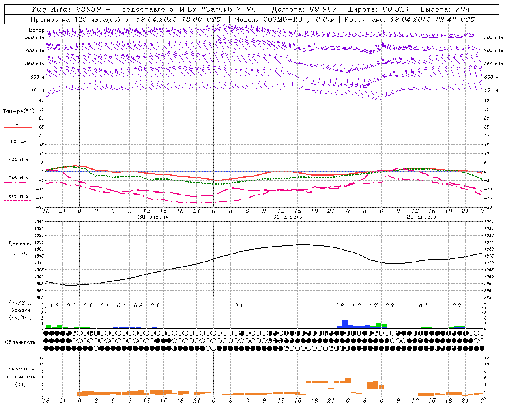The image size is (505, 404).
Task: Click the 700 гПа temperature legend entry
Action: tap(18, 180)
